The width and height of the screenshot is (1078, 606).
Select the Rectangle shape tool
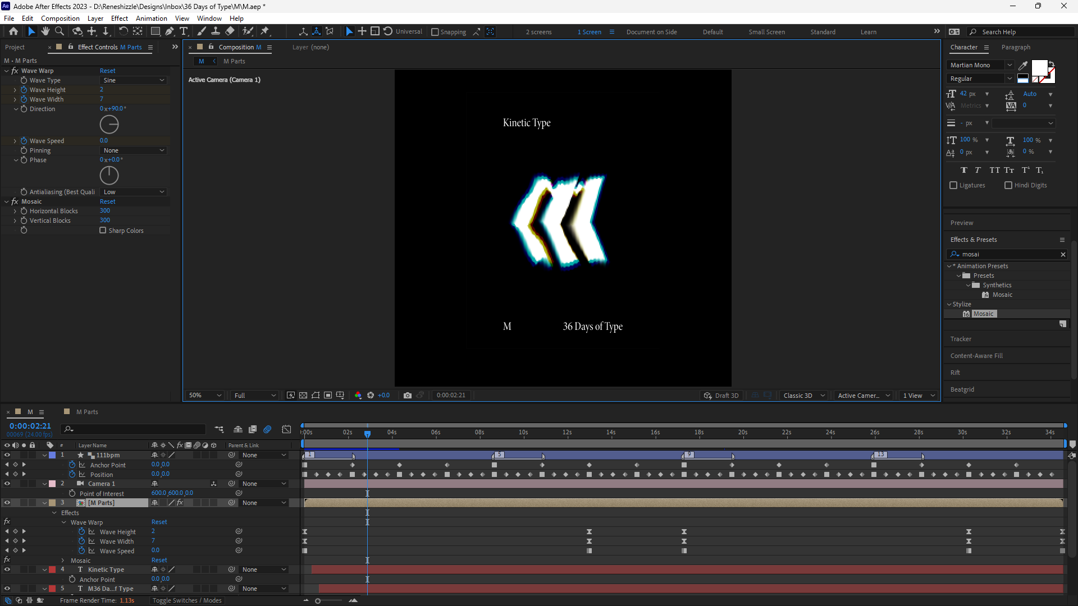click(156, 31)
